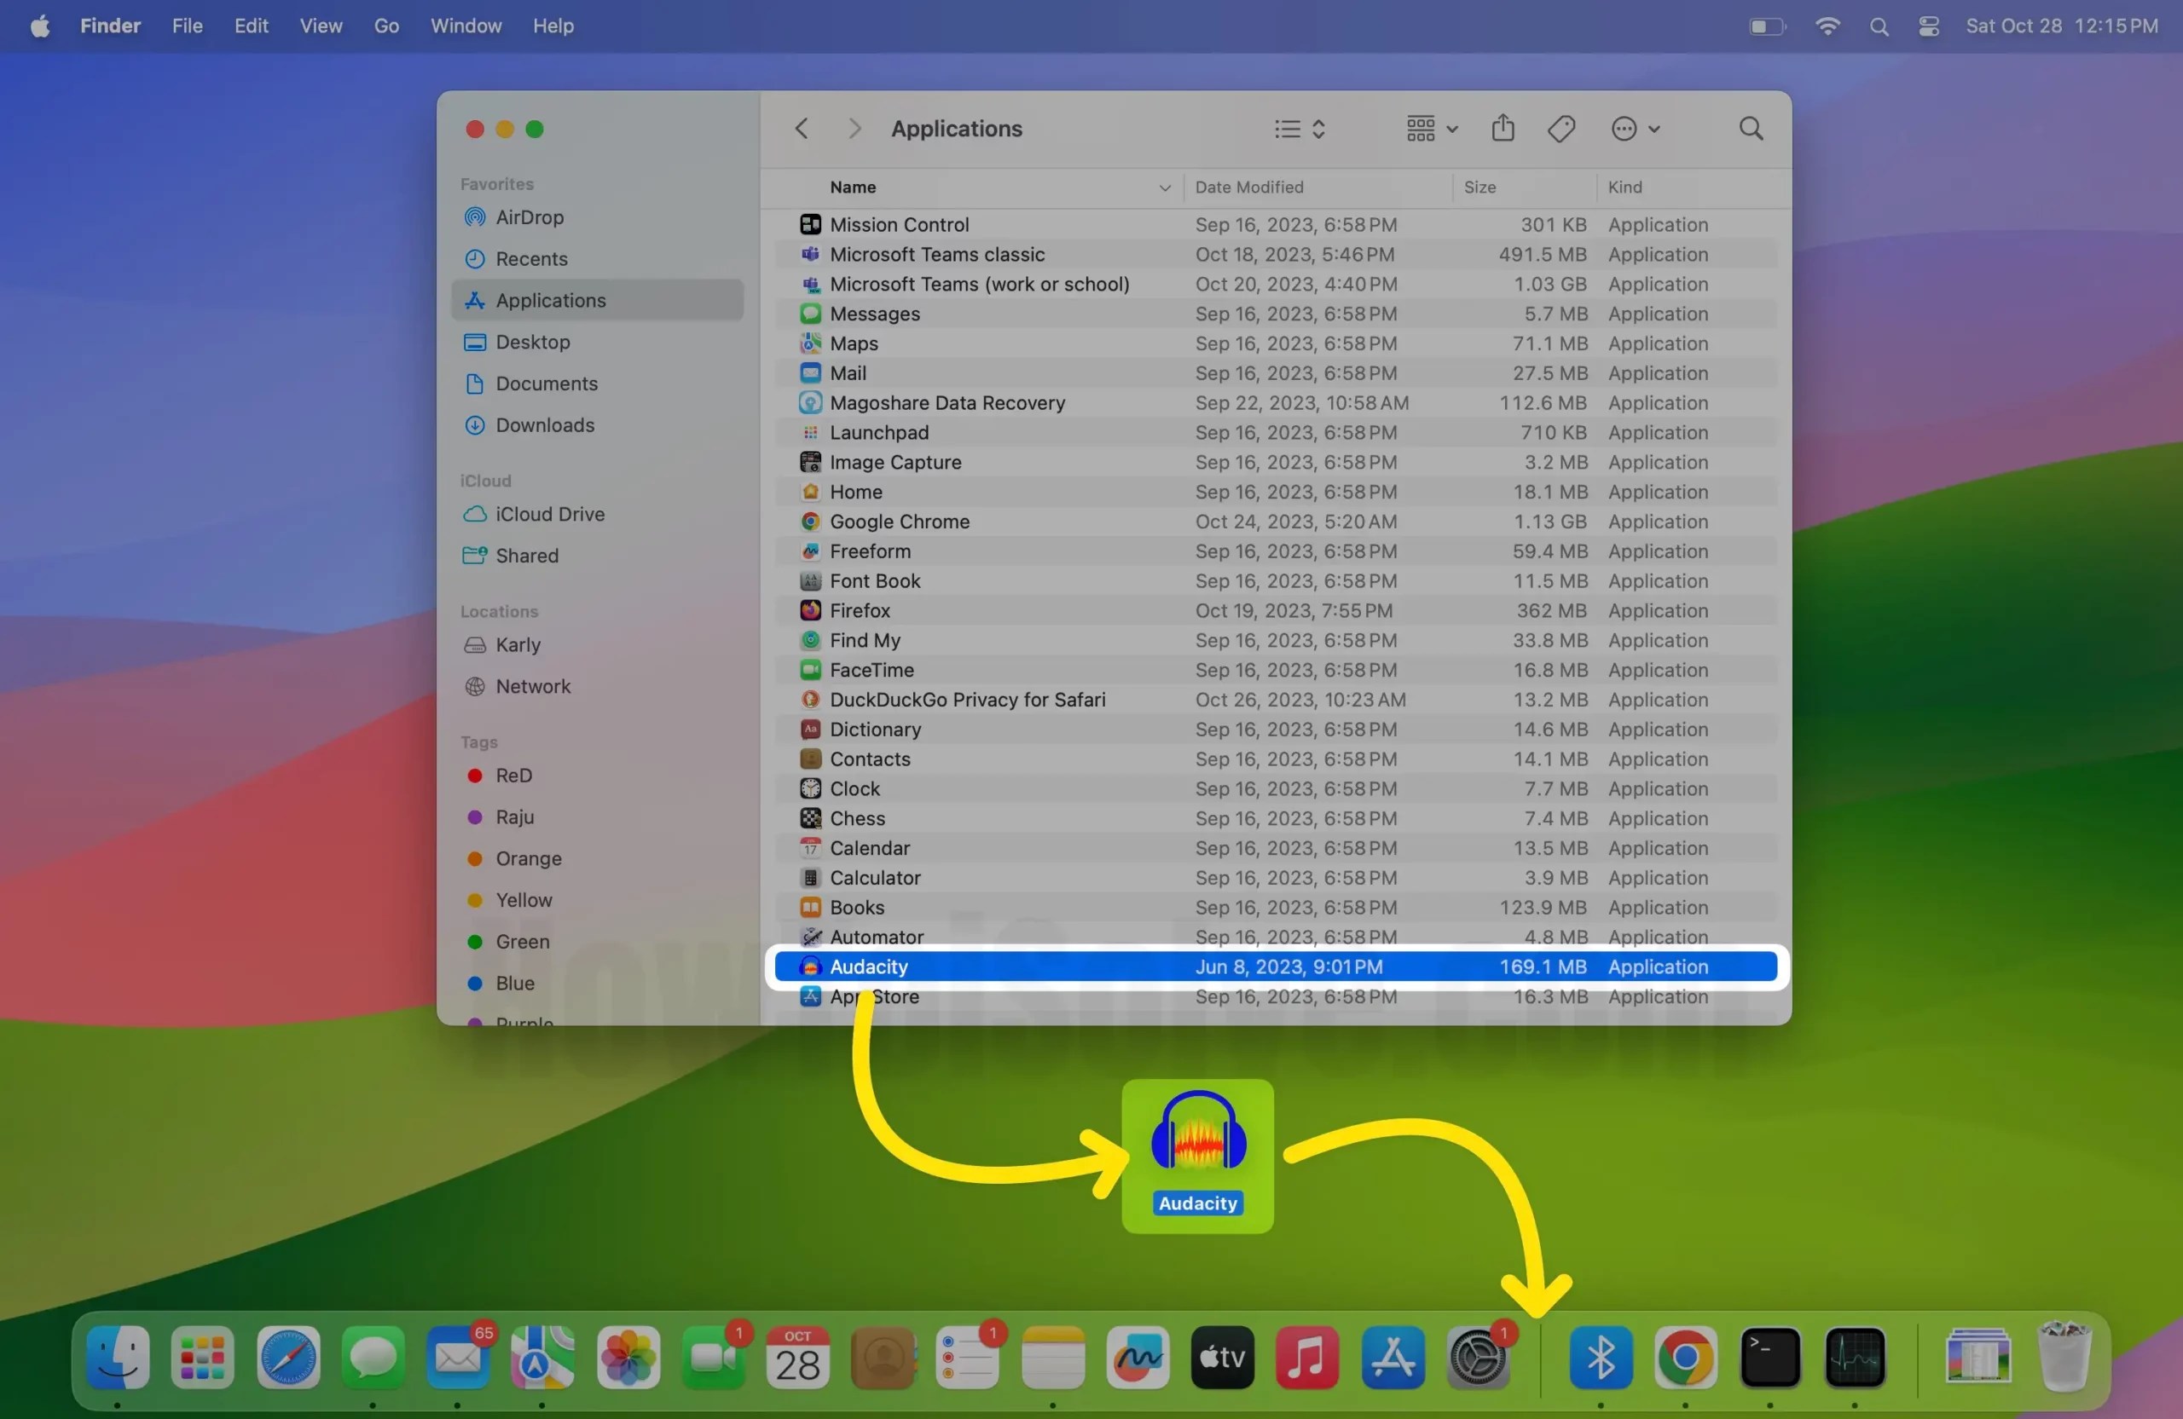Select the Yellow tag in the sidebar
2183x1419 pixels.
point(523,900)
